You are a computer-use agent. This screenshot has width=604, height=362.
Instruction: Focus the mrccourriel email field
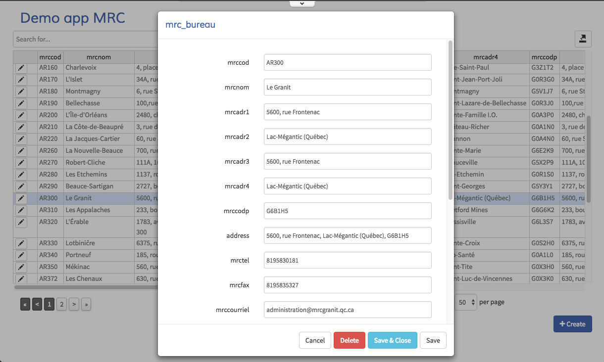click(x=348, y=310)
